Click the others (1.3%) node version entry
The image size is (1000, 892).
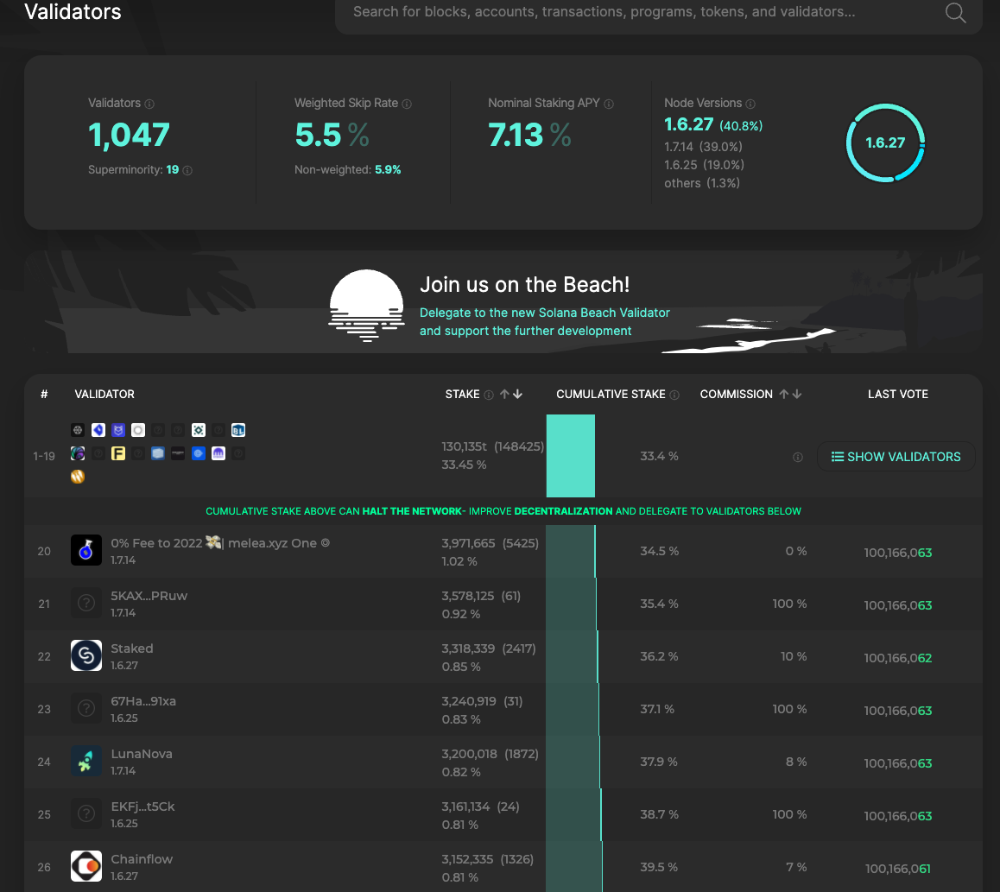pyautogui.click(x=702, y=184)
